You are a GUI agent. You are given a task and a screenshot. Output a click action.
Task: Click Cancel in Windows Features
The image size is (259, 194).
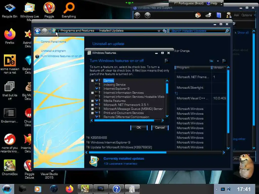(160, 128)
